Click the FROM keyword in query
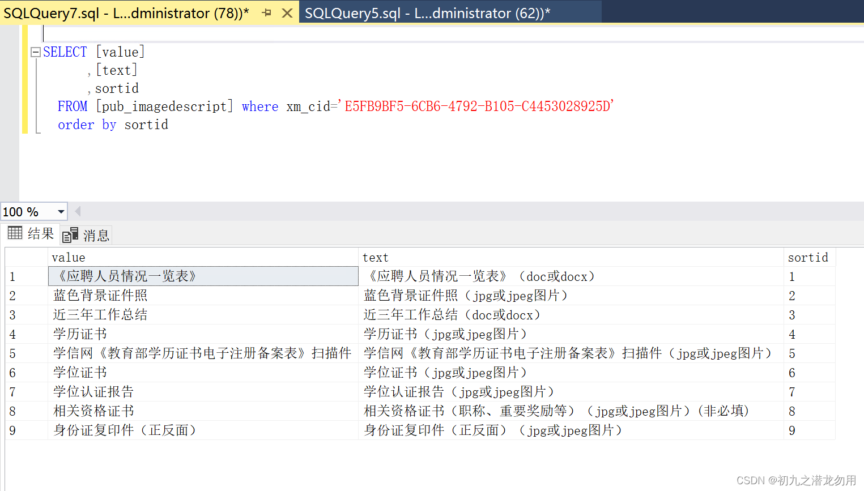 [73, 106]
